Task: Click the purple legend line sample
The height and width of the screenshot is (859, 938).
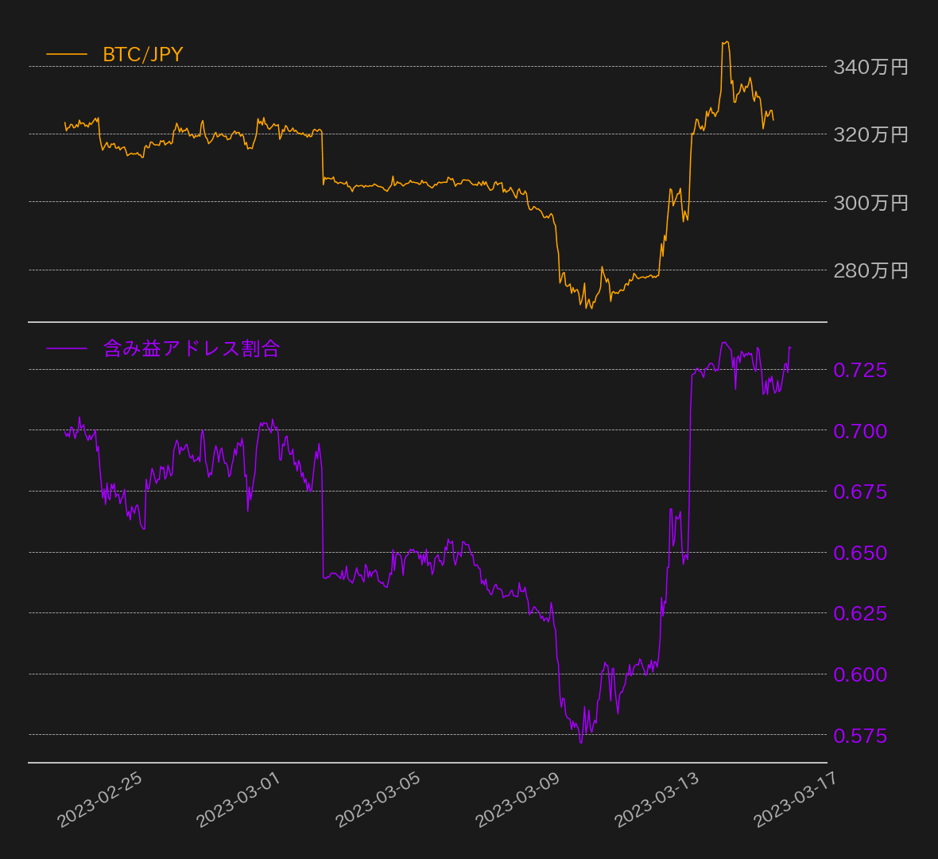Action: [67, 348]
